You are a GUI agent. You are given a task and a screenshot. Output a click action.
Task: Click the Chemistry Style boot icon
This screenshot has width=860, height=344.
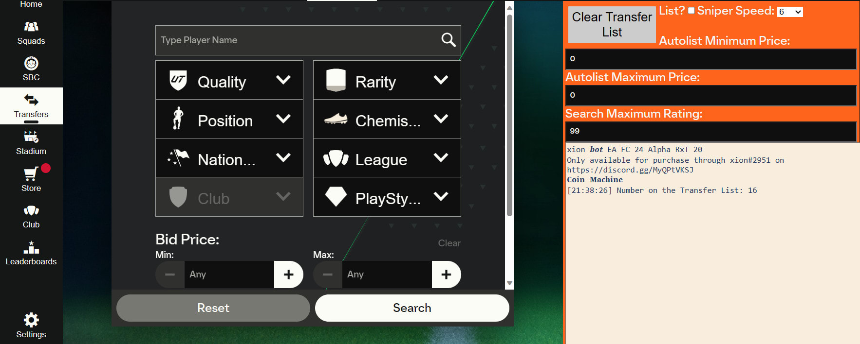tap(336, 119)
